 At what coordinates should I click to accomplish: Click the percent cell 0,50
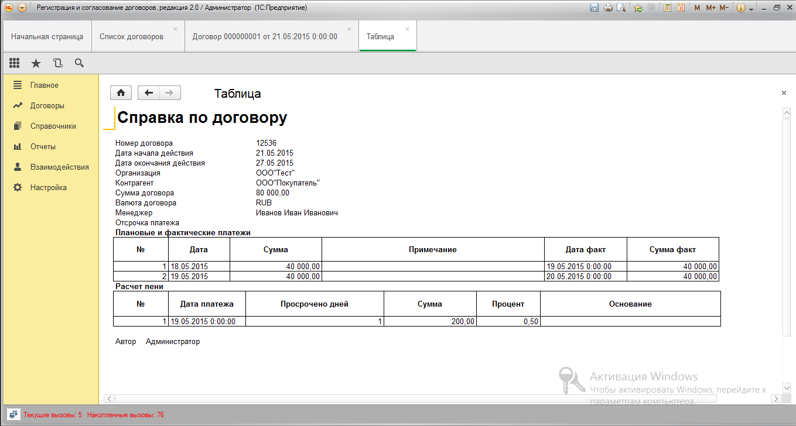pyautogui.click(x=508, y=321)
